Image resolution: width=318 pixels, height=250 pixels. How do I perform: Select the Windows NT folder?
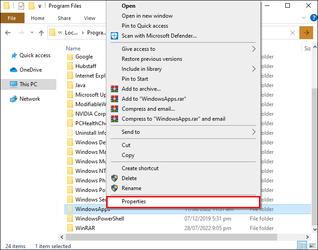coord(90,171)
